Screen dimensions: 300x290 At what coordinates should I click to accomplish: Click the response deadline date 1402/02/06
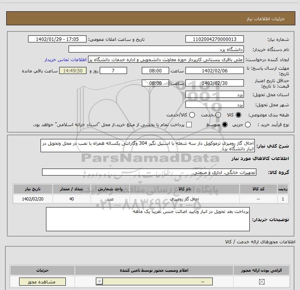214,70
